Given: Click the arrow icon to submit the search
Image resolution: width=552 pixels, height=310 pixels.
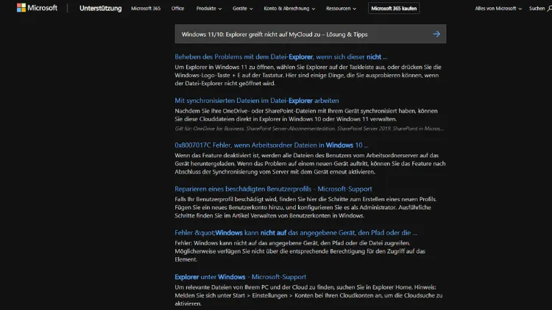Looking at the screenshot, I should point(436,34).
